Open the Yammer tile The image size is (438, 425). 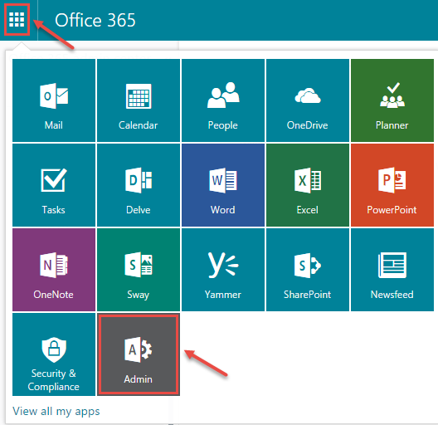point(223,270)
